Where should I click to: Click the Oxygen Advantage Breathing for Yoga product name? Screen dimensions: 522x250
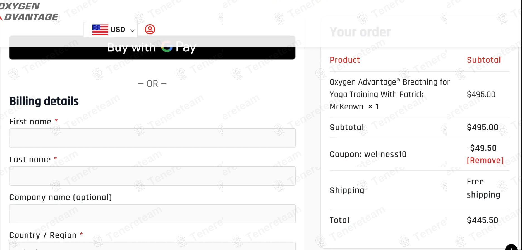[x=389, y=94]
